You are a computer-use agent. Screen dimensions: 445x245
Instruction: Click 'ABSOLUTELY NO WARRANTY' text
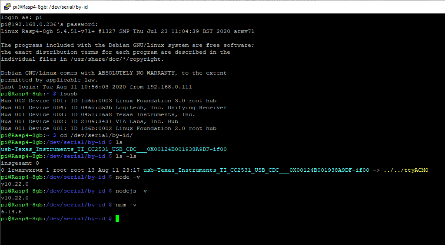[136, 73]
